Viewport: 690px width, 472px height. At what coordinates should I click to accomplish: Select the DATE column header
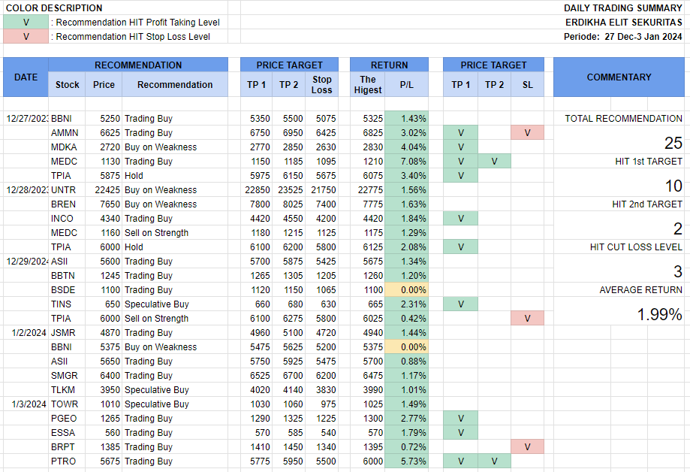click(x=26, y=77)
